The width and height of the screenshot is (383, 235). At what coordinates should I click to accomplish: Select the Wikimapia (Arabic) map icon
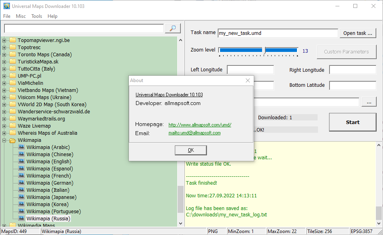[x=21, y=147]
